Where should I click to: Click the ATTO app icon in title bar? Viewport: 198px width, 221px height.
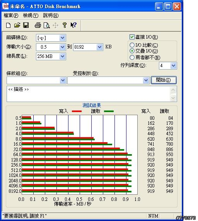point(5,6)
